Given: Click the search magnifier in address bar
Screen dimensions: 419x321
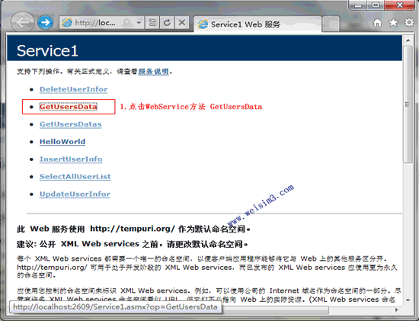Looking at the screenshot, I should pyautogui.click(x=127, y=23).
